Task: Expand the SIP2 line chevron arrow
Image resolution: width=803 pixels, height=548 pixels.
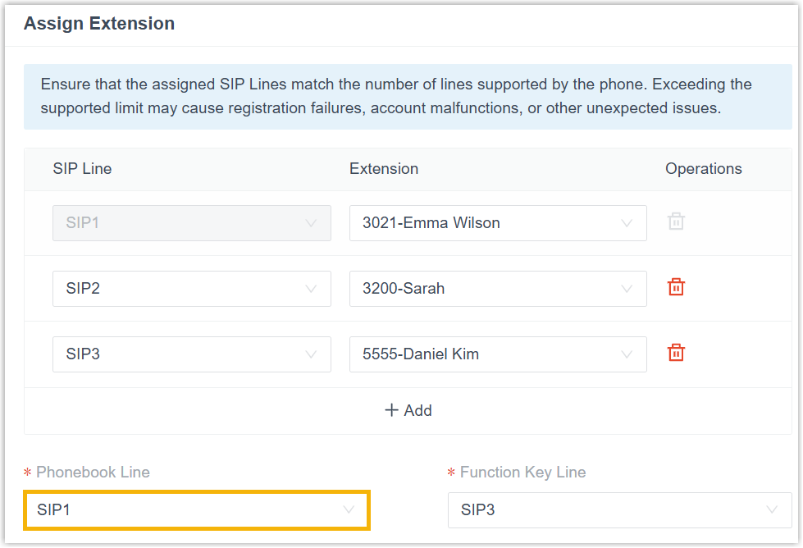Action: tap(311, 289)
